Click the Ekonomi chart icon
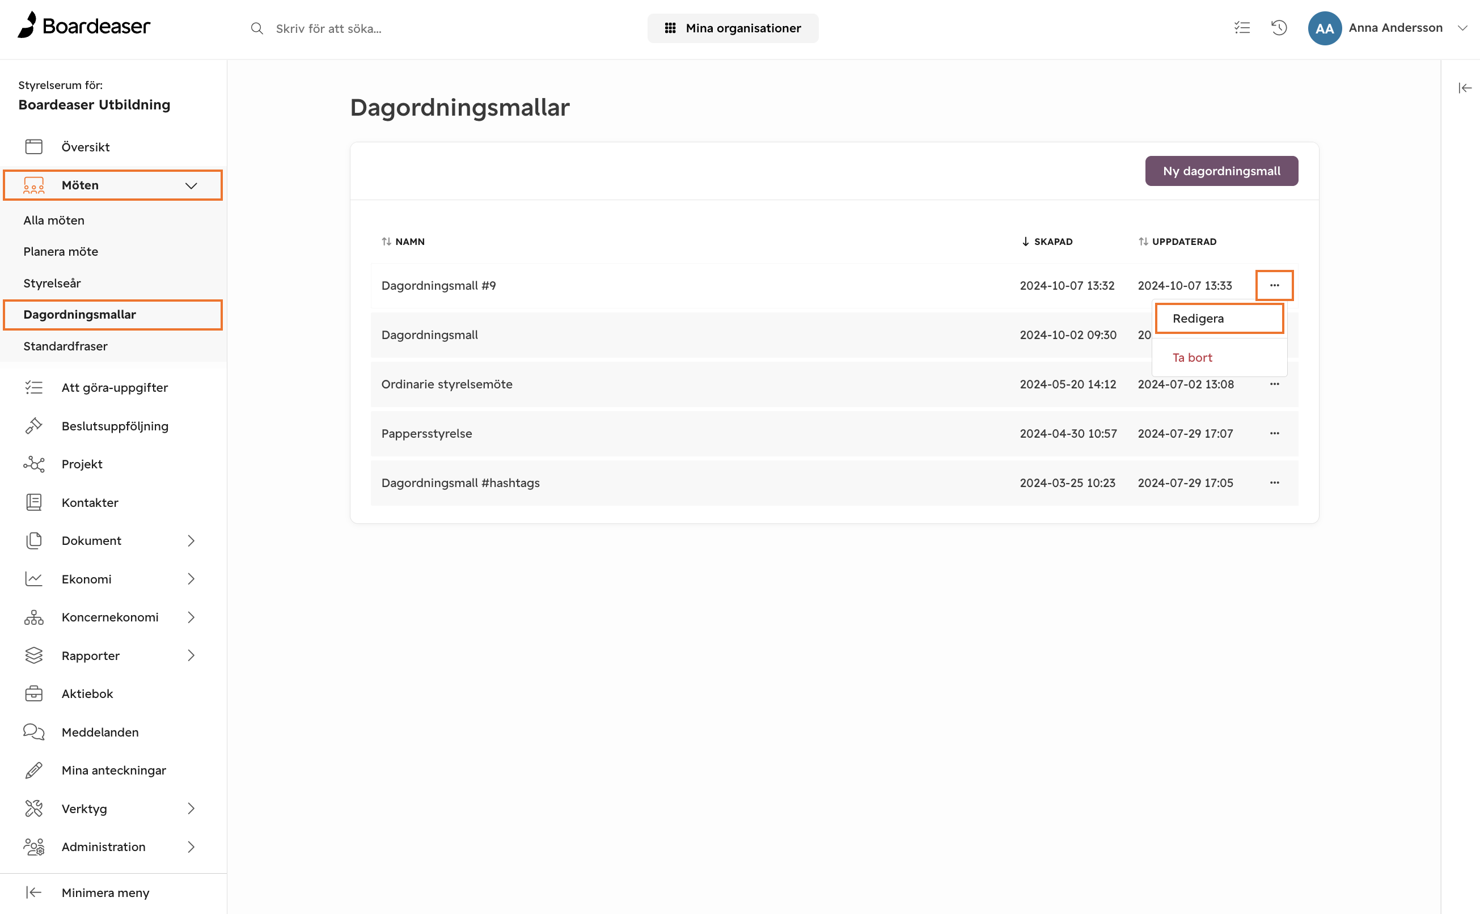 (34, 578)
